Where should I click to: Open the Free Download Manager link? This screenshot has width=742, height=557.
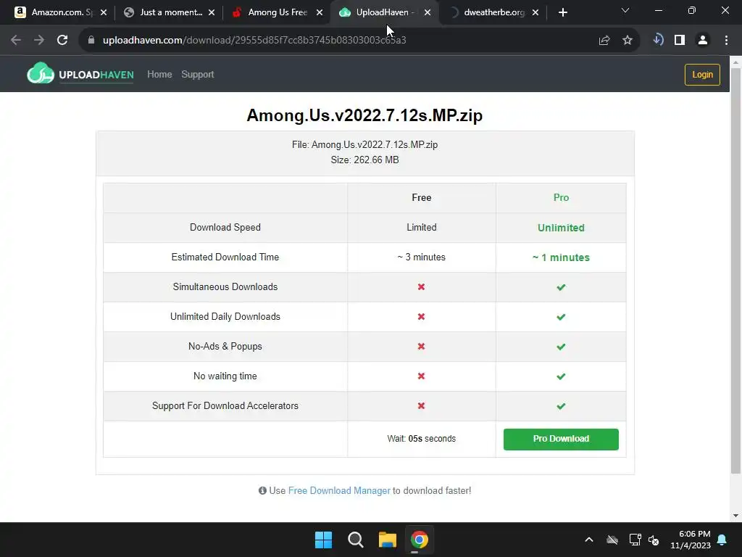click(x=339, y=491)
